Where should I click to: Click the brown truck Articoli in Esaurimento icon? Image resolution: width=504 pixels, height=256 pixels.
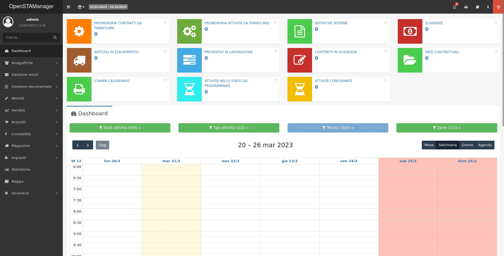coord(79,60)
